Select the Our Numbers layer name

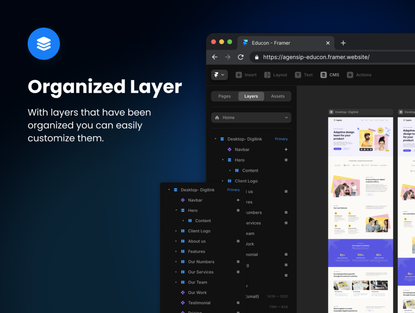click(201, 262)
